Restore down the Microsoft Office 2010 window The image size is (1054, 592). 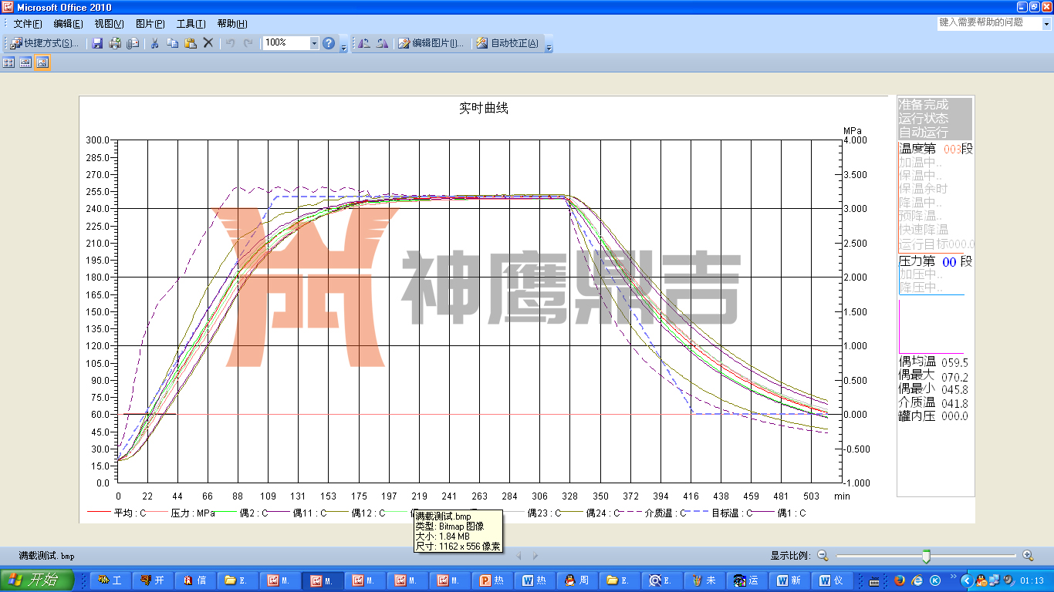pyautogui.click(x=1034, y=7)
